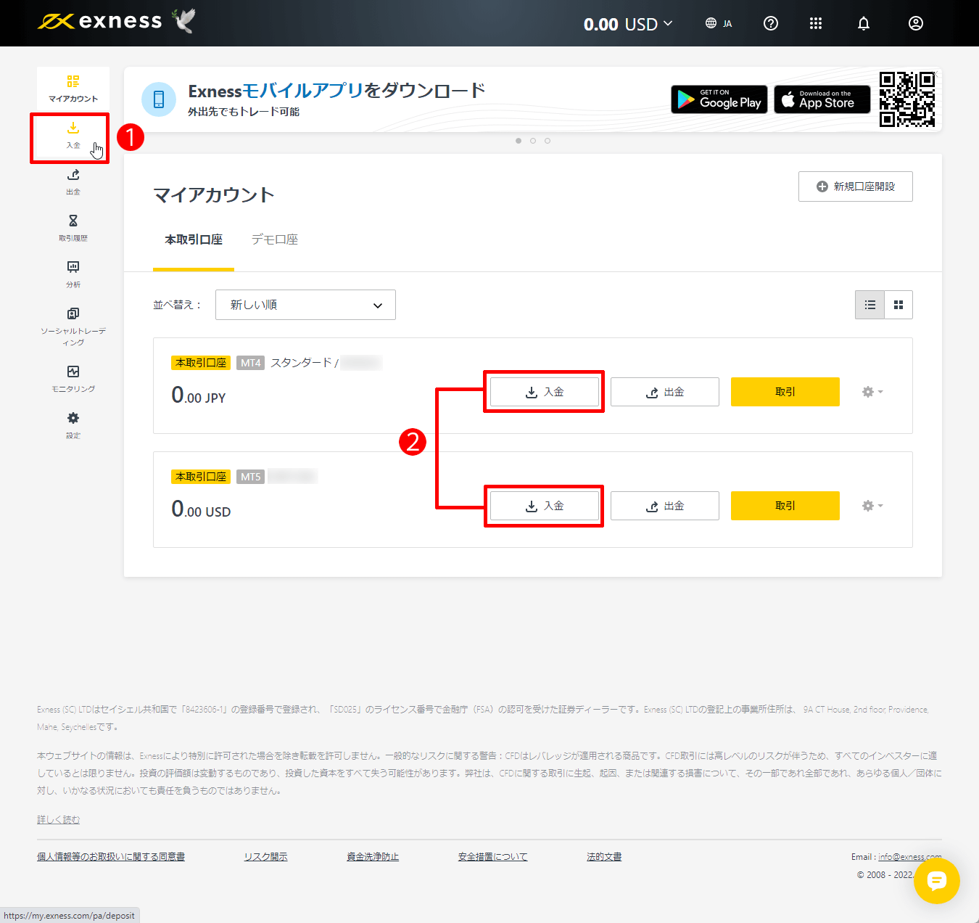
Task: Click the Google Play download badge
Action: click(x=719, y=99)
